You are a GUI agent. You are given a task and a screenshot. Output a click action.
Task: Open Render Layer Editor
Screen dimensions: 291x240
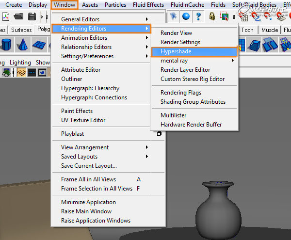[x=194, y=70]
